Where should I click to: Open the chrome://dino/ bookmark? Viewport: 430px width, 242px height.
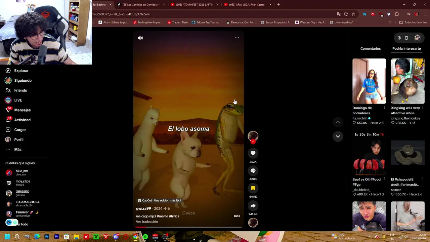[341, 23]
